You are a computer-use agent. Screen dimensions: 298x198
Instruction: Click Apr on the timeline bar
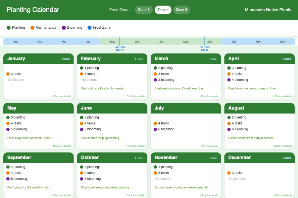click(x=88, y=42)
